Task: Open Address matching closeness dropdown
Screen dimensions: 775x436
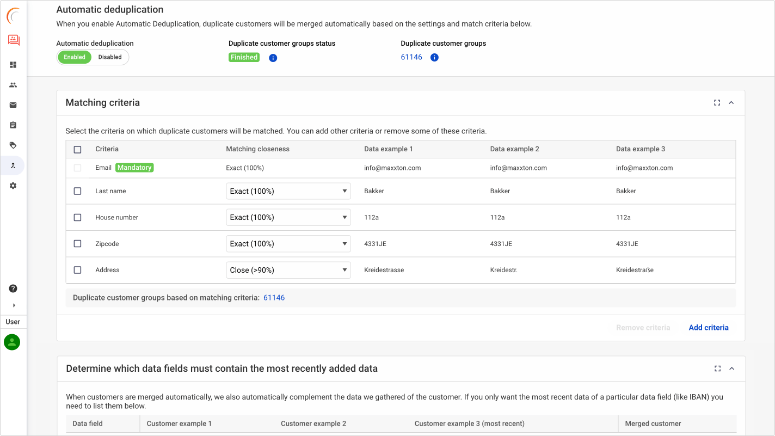Action: 288,270
